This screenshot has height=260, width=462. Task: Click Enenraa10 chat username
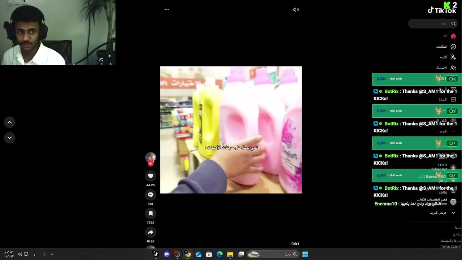tap(385, 204)
